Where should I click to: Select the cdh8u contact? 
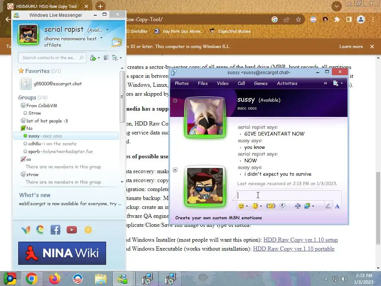click(52, 144)
